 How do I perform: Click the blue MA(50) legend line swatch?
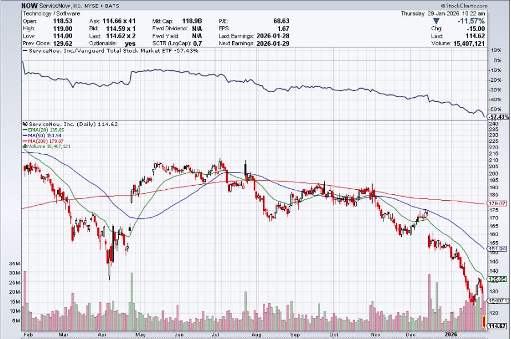click(25, 135)
